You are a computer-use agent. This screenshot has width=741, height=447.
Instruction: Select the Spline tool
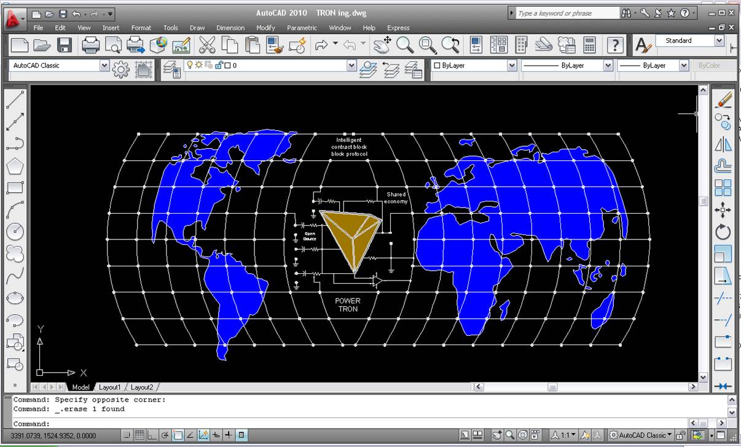coord(15,276)
